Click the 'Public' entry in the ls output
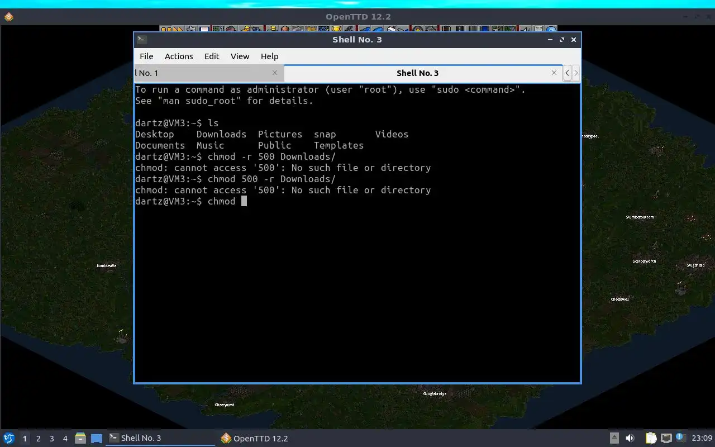Image resolution: width=715 pixels, height=447 pixels. [x=274, y=145]
